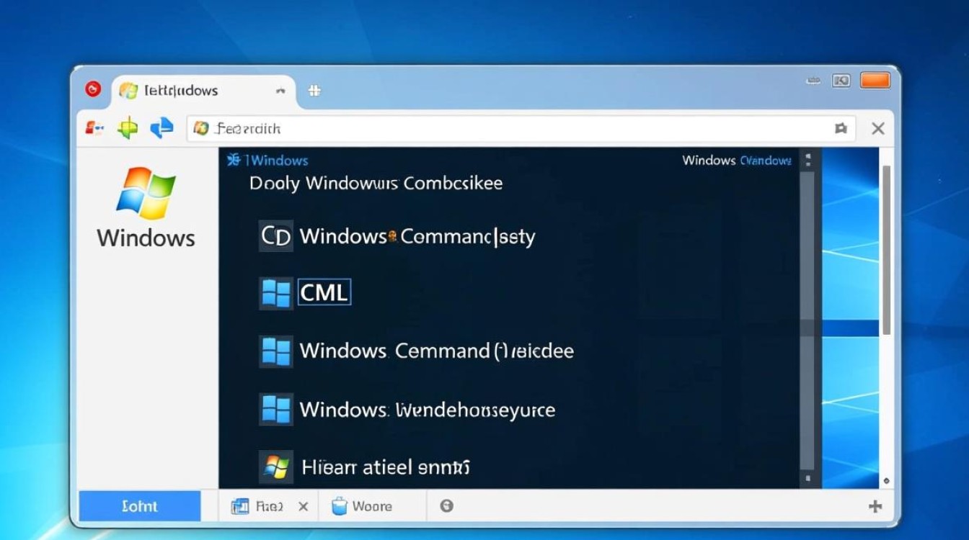Click the green navigation arrow in the toolbar
This screenshot has width=969, height=540.
coord(128,127)
